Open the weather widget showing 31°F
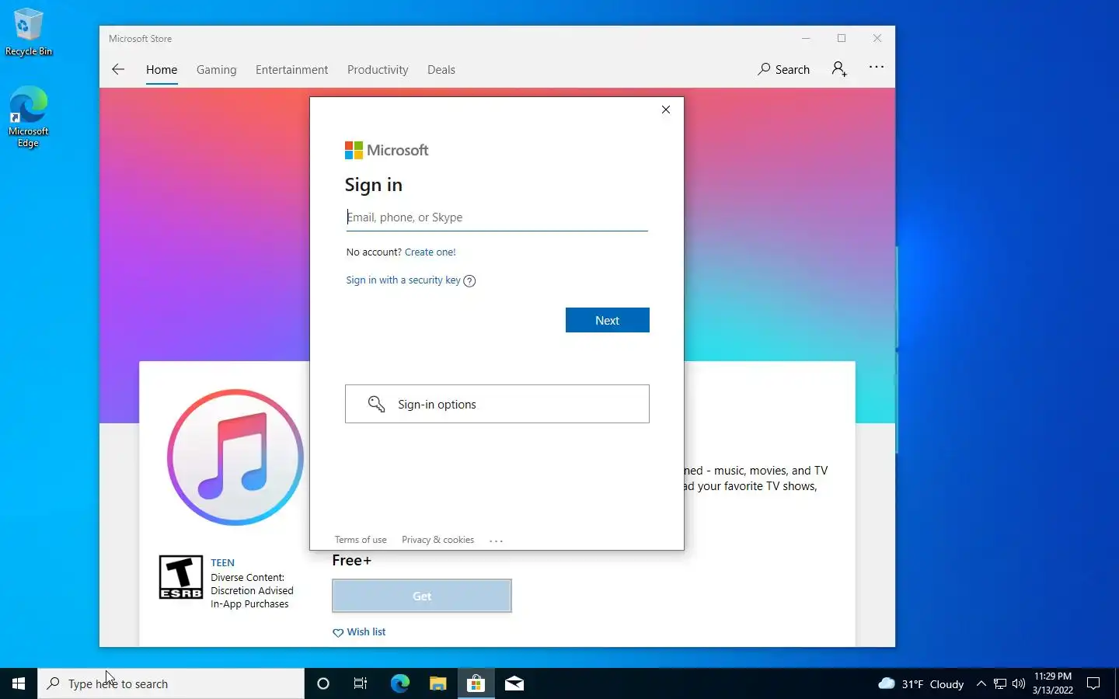Screen dimensions: 1119x699 pos(921,683)
